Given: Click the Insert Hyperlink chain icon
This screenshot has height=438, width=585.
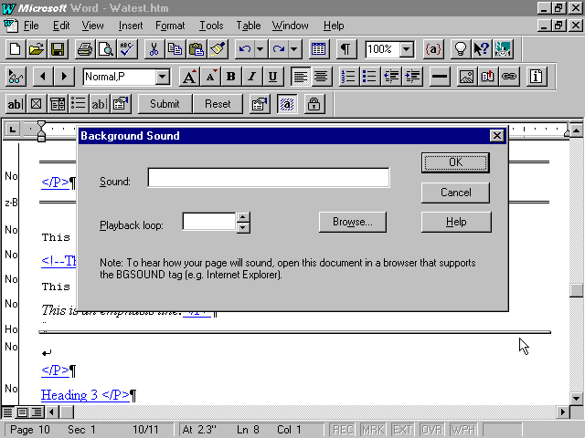Looking at the screenshot, I should point(509,77).
